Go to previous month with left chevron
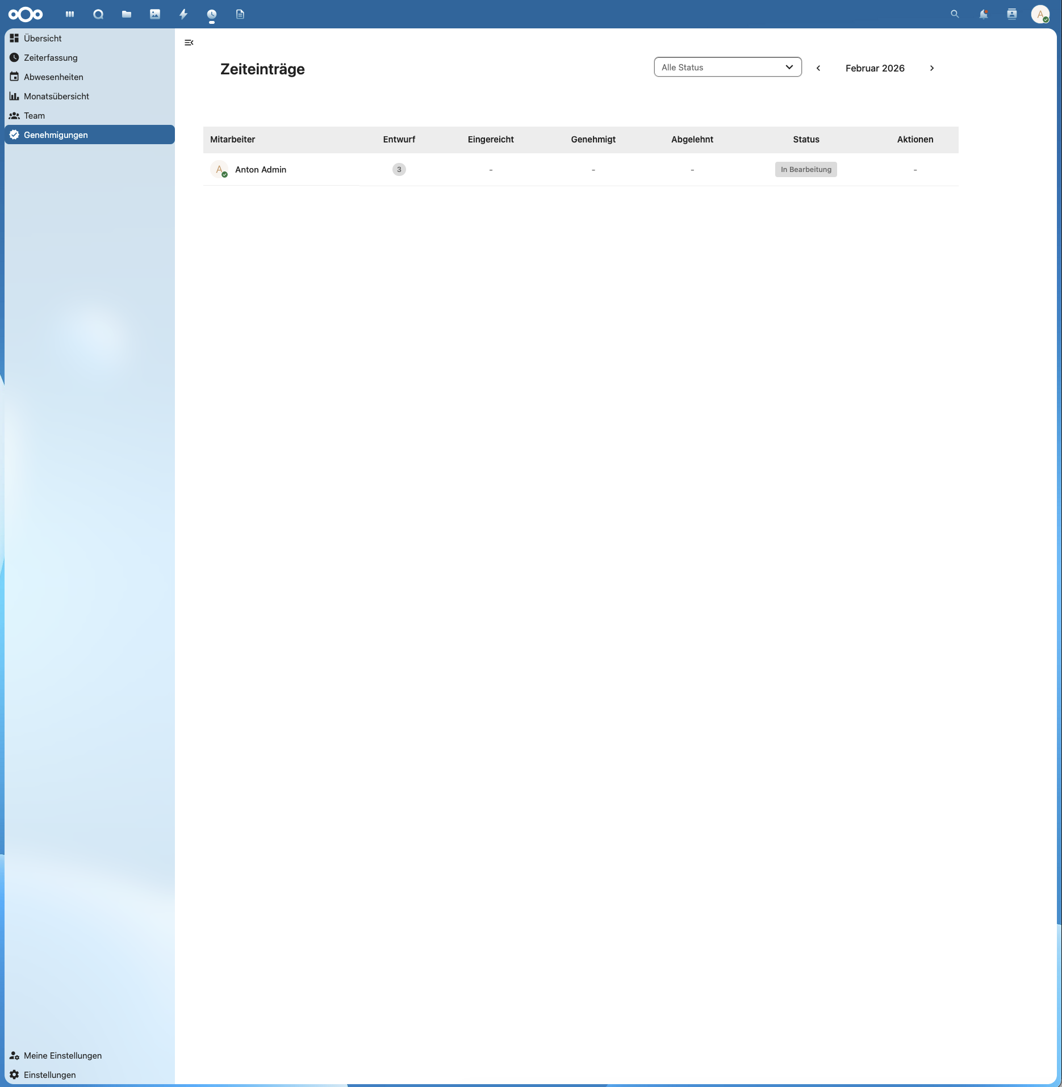This screenshot has width=1062, height=1087. click(x=818, y=68)
